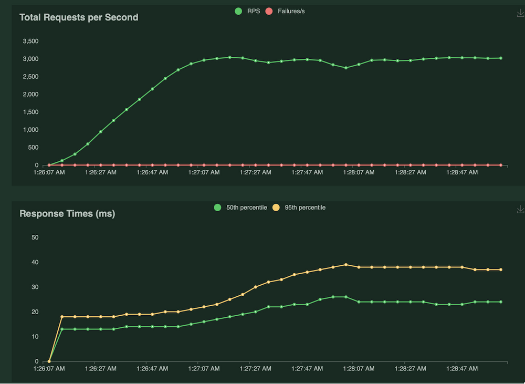The width and height of the screenshot is (525, 384).
Task: Click the green 50th percentile legend dot
Action: click(218, 207)
